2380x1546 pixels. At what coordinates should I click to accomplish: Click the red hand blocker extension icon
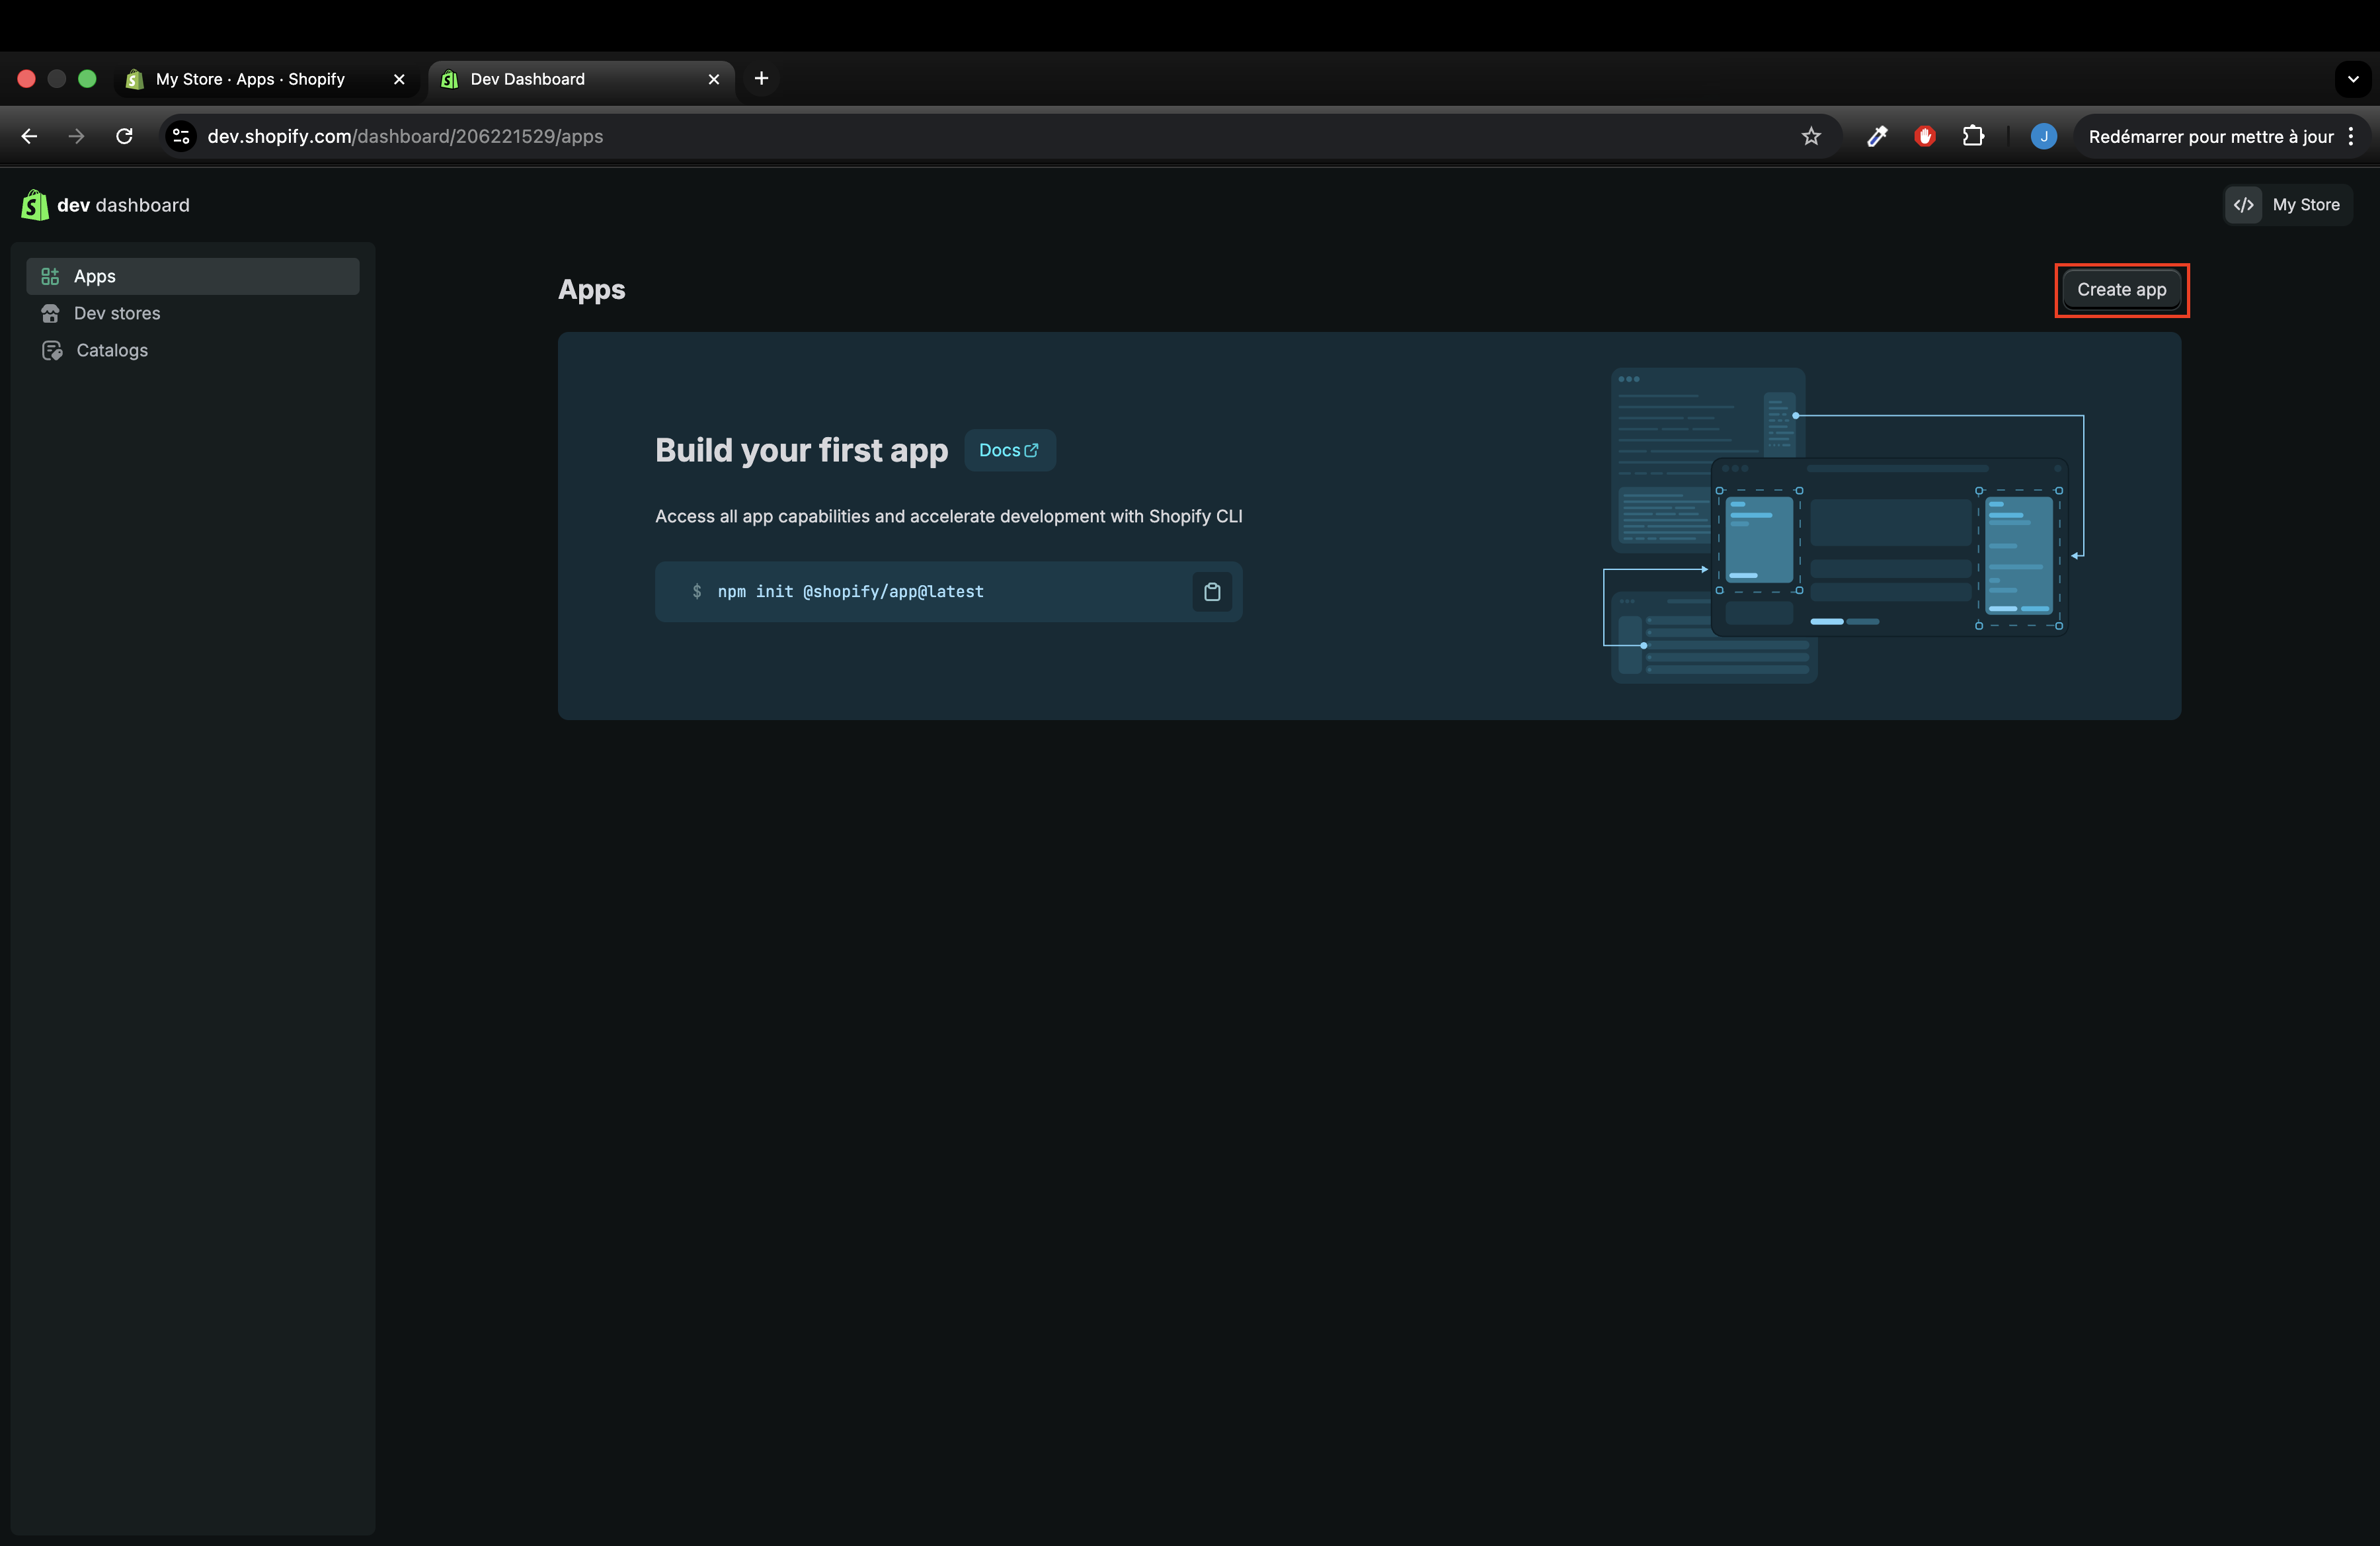click(1924, 136)
